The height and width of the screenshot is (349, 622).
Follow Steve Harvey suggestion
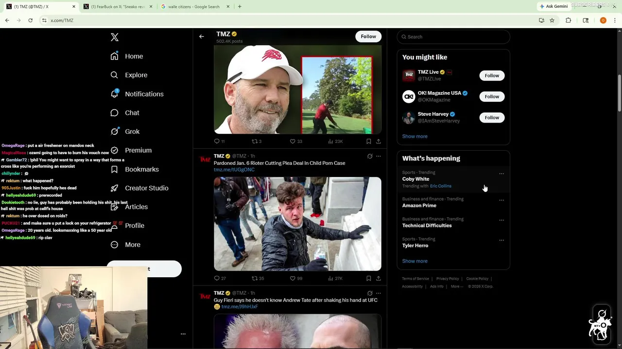(x=492, y=117)
